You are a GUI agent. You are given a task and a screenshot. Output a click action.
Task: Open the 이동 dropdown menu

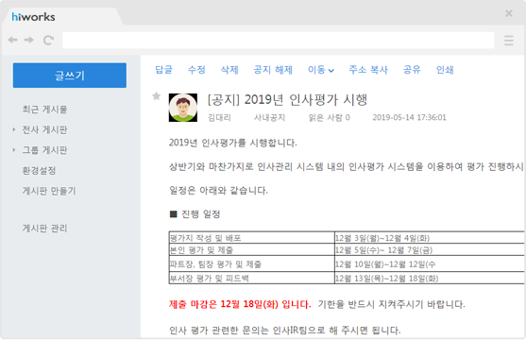coord(321,70)
